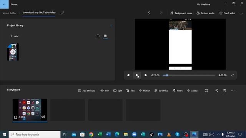Open Background music options
Image resolution: width=246 pixels, height=138 pixels.
click(x=181, y=13)
